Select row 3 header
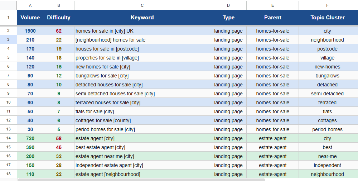The height and width of the screenshot is (181, 358). (x=8, y=39)
